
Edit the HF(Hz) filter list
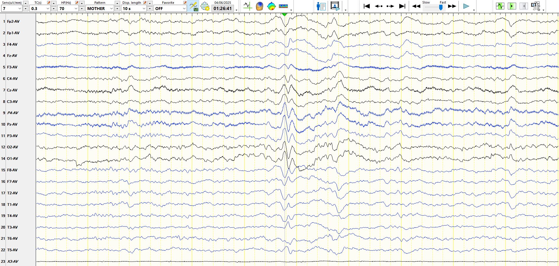coord(77,3)
